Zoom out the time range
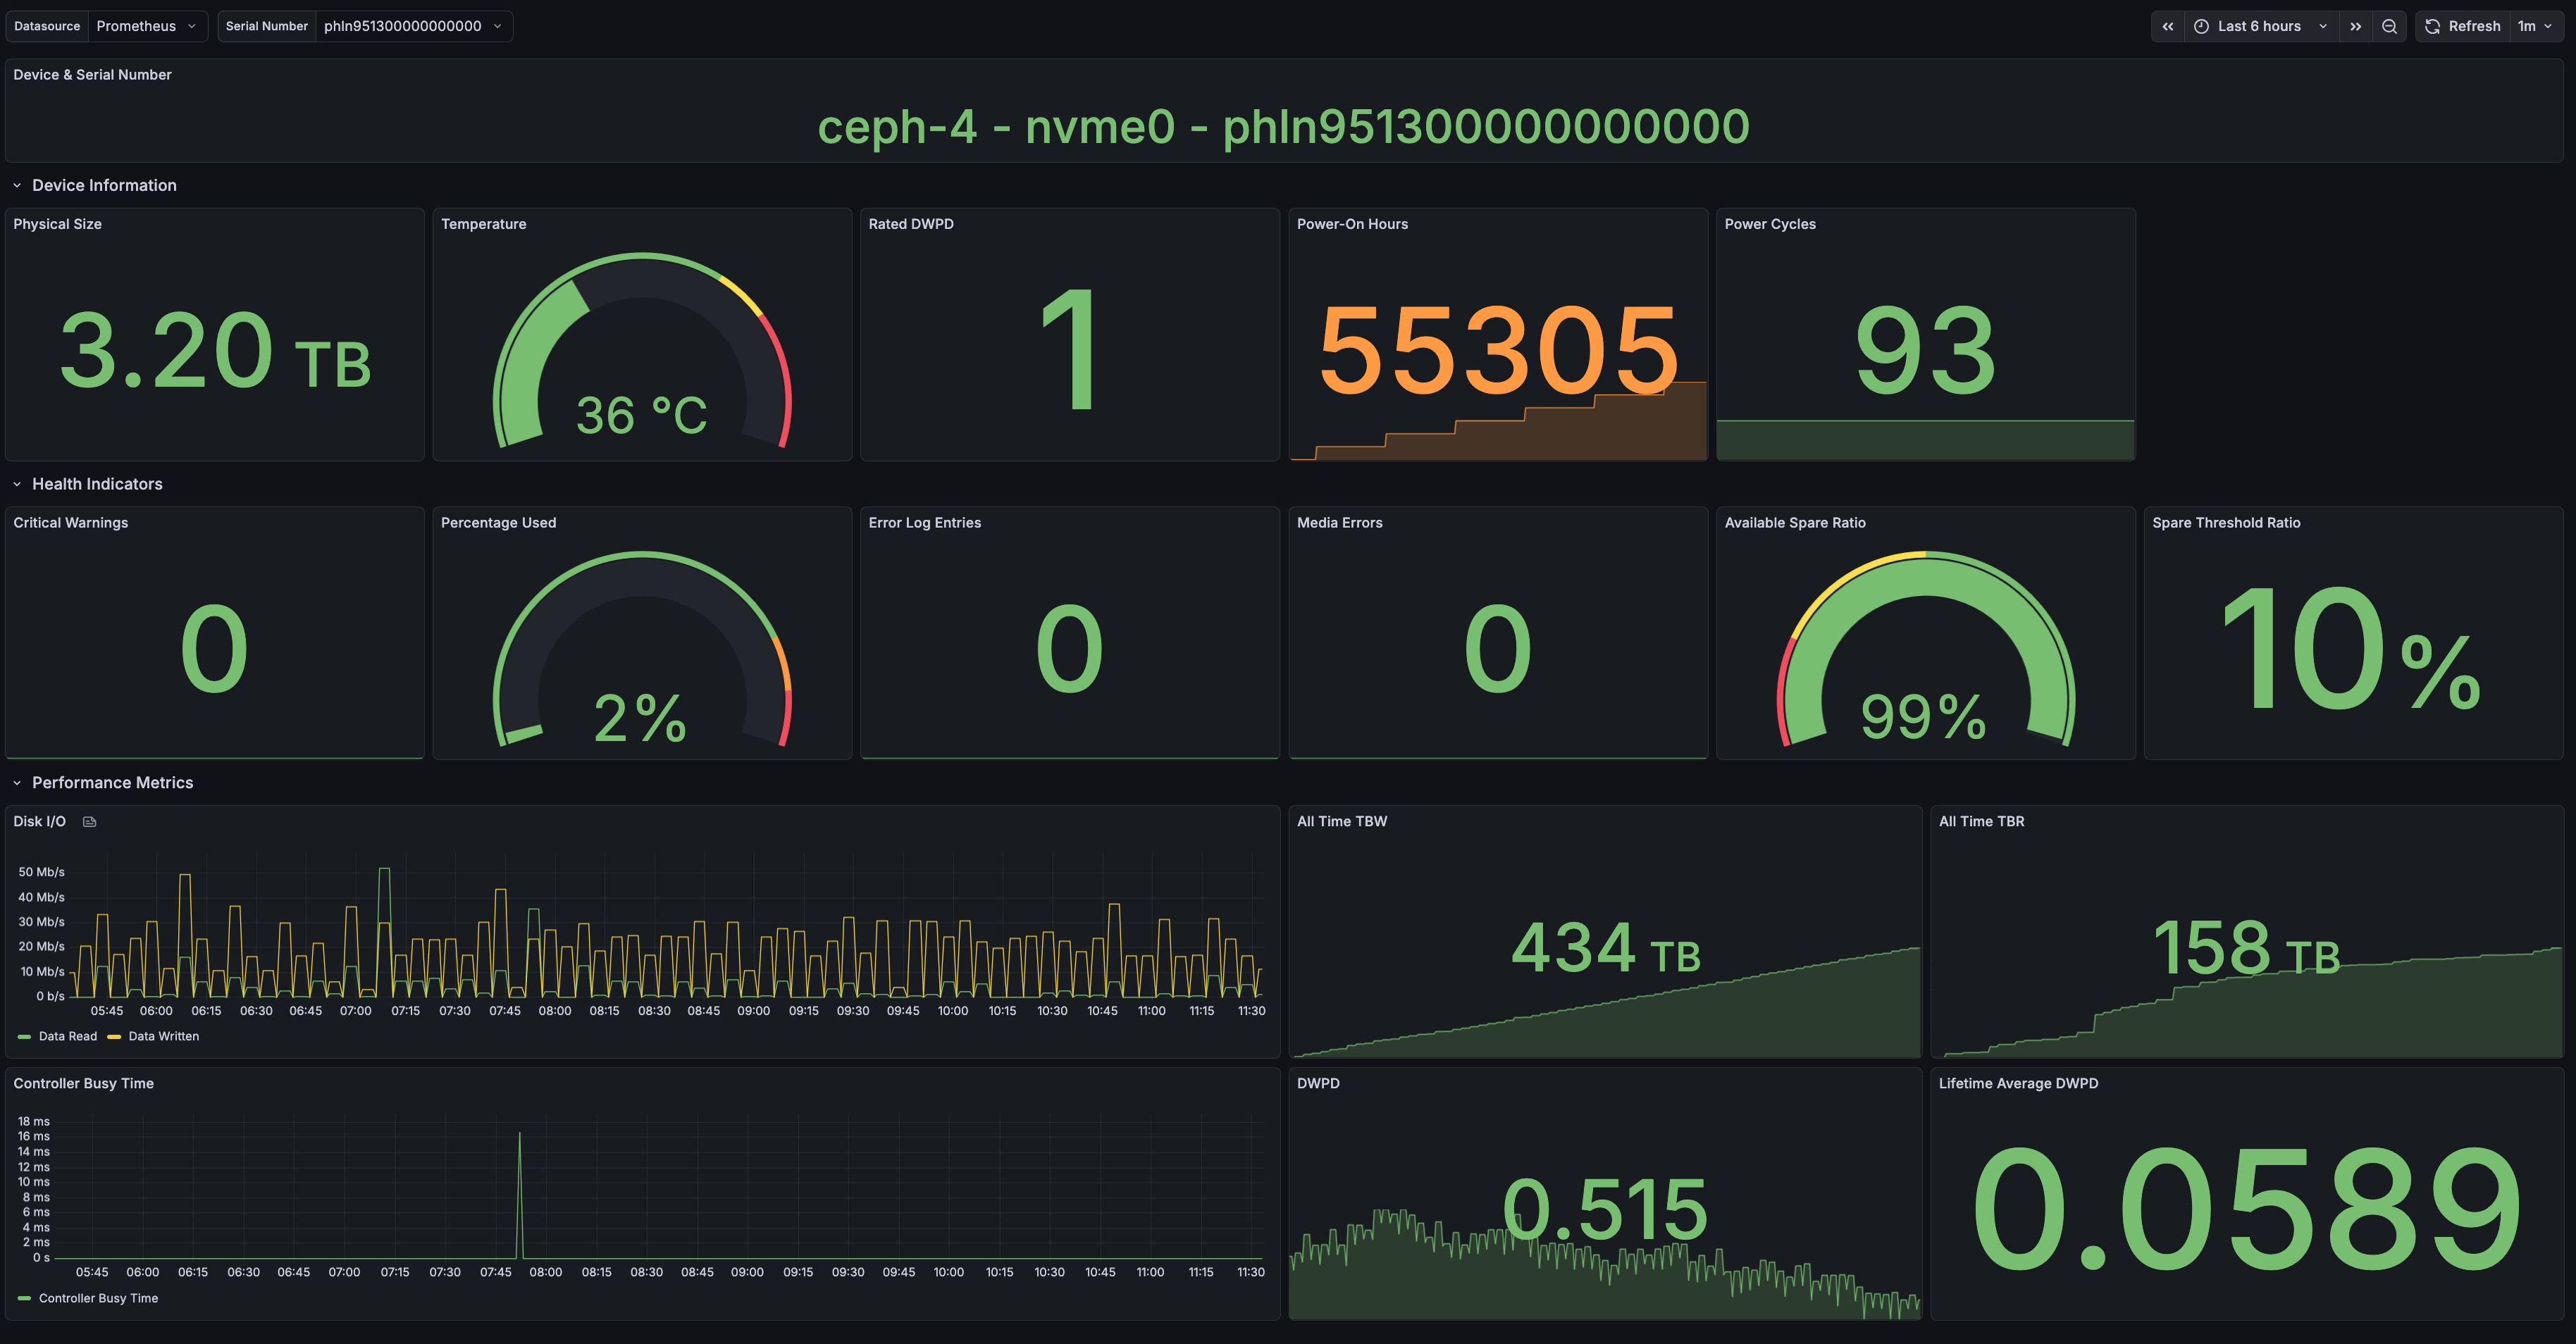Image resolution: width=2576 pixels, height=1344 pixels. (x=2389, y=26)
